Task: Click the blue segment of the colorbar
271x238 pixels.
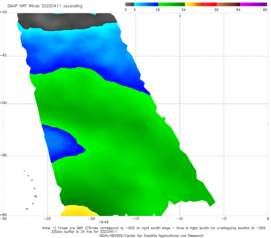Action: (146, 4)
